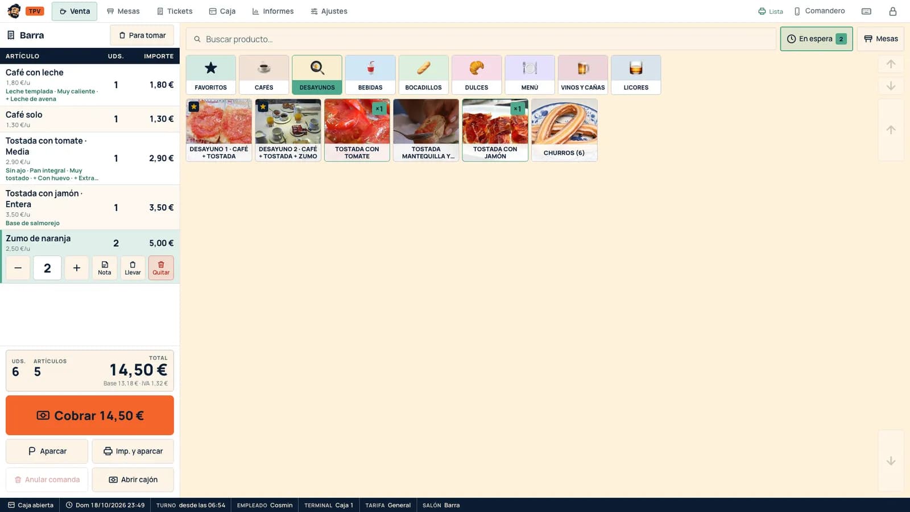The width and height of the screenshot is (910, 512).
Task: Add Churros (6) product
Action: pyautogui.click(x=564, y=130)
